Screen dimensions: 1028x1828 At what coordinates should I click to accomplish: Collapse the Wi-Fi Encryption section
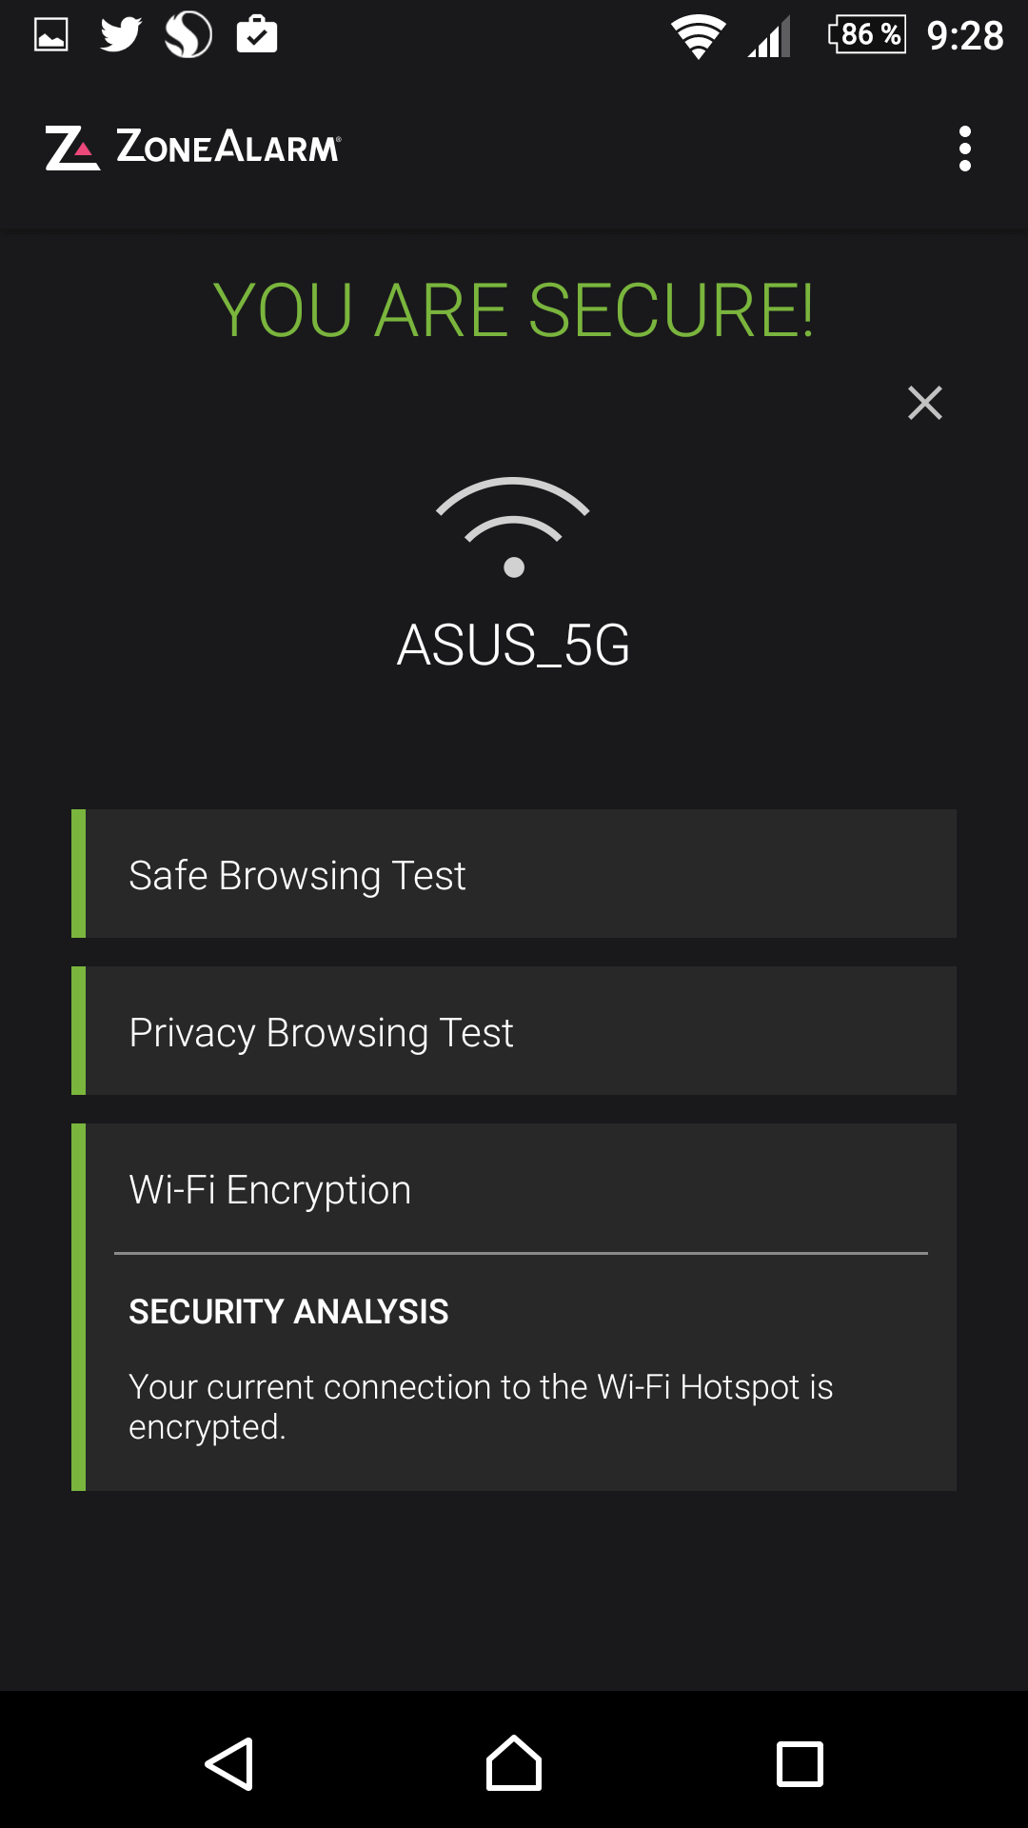(x=514, y=1189)
